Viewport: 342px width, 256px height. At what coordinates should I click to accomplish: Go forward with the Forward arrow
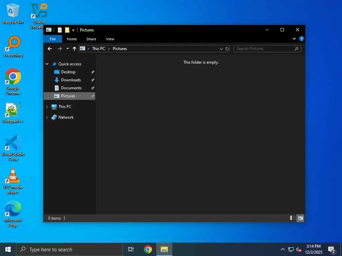tap(59, 49)
